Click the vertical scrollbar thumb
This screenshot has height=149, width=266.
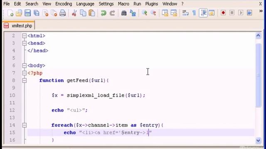pos(258,75)
